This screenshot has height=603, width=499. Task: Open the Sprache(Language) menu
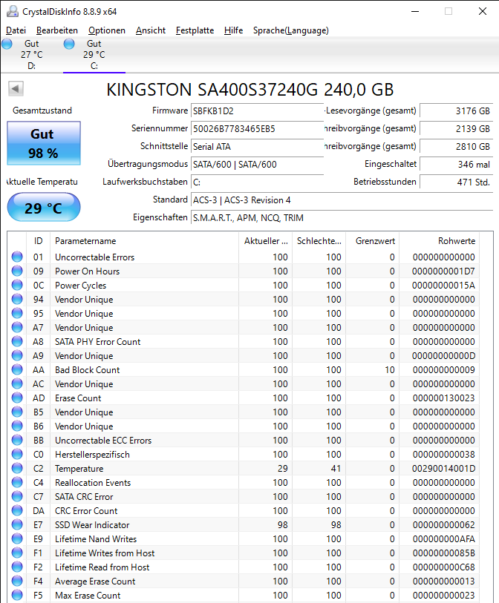[290, 30]
